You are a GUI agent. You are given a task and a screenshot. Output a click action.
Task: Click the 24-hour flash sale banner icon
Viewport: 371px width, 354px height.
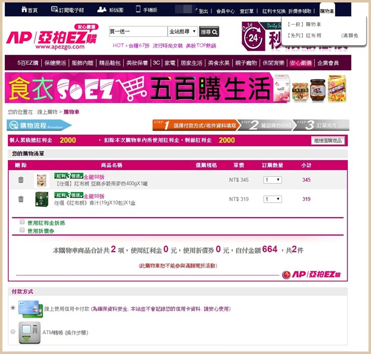(x=253, y=37)
